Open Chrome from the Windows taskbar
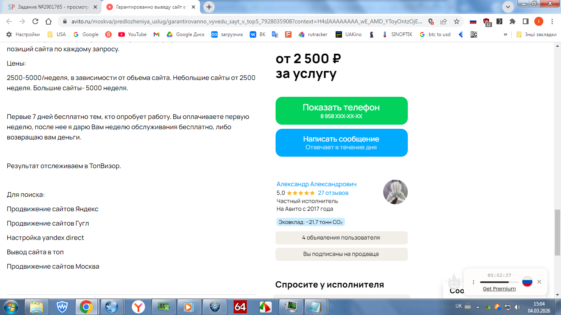 86,306
